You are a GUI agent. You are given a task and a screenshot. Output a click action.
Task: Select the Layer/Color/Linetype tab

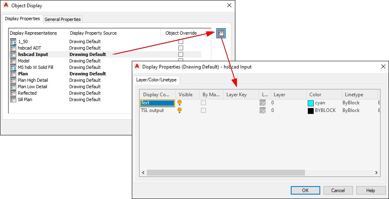pyautogui.click(x=156, y=80)
